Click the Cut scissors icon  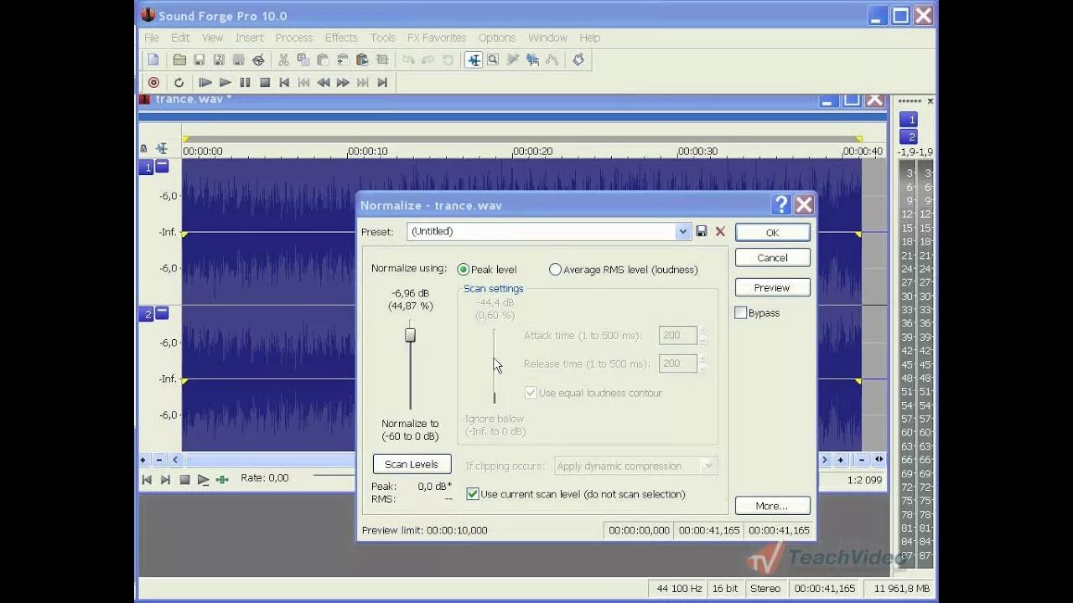[283, 59]
